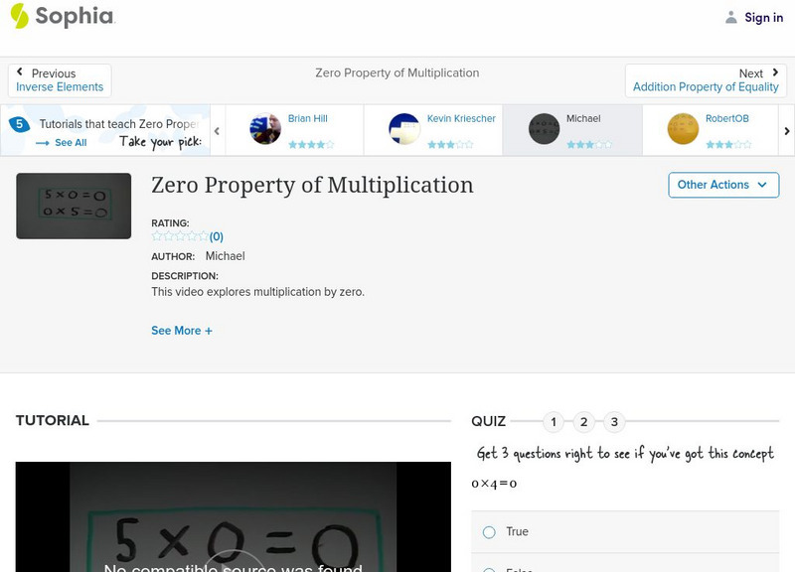
Task: Select the False answer option
Action: (x=489, y=570)
